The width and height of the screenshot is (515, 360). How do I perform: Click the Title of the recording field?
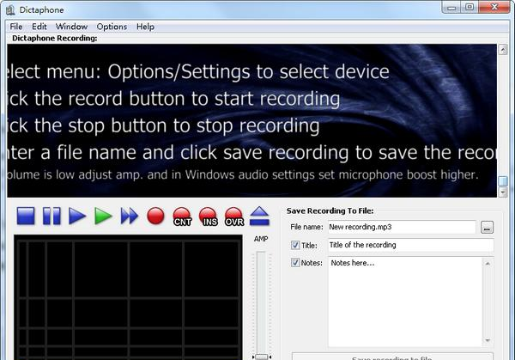pyautogui.click(x=411, y=245)
